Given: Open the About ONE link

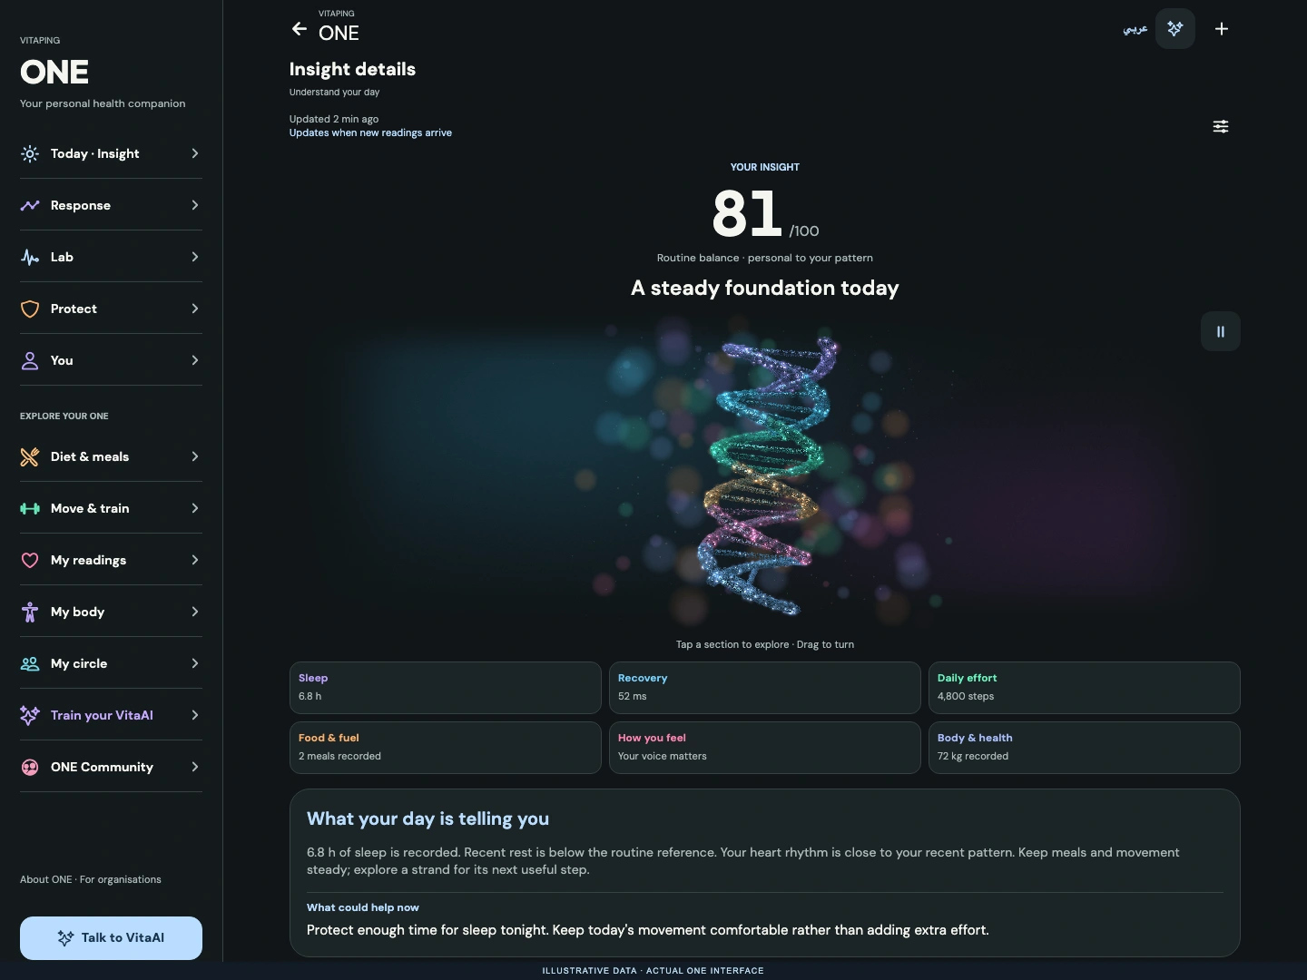Looking at the screenshot, I should [x=45, y=879].
